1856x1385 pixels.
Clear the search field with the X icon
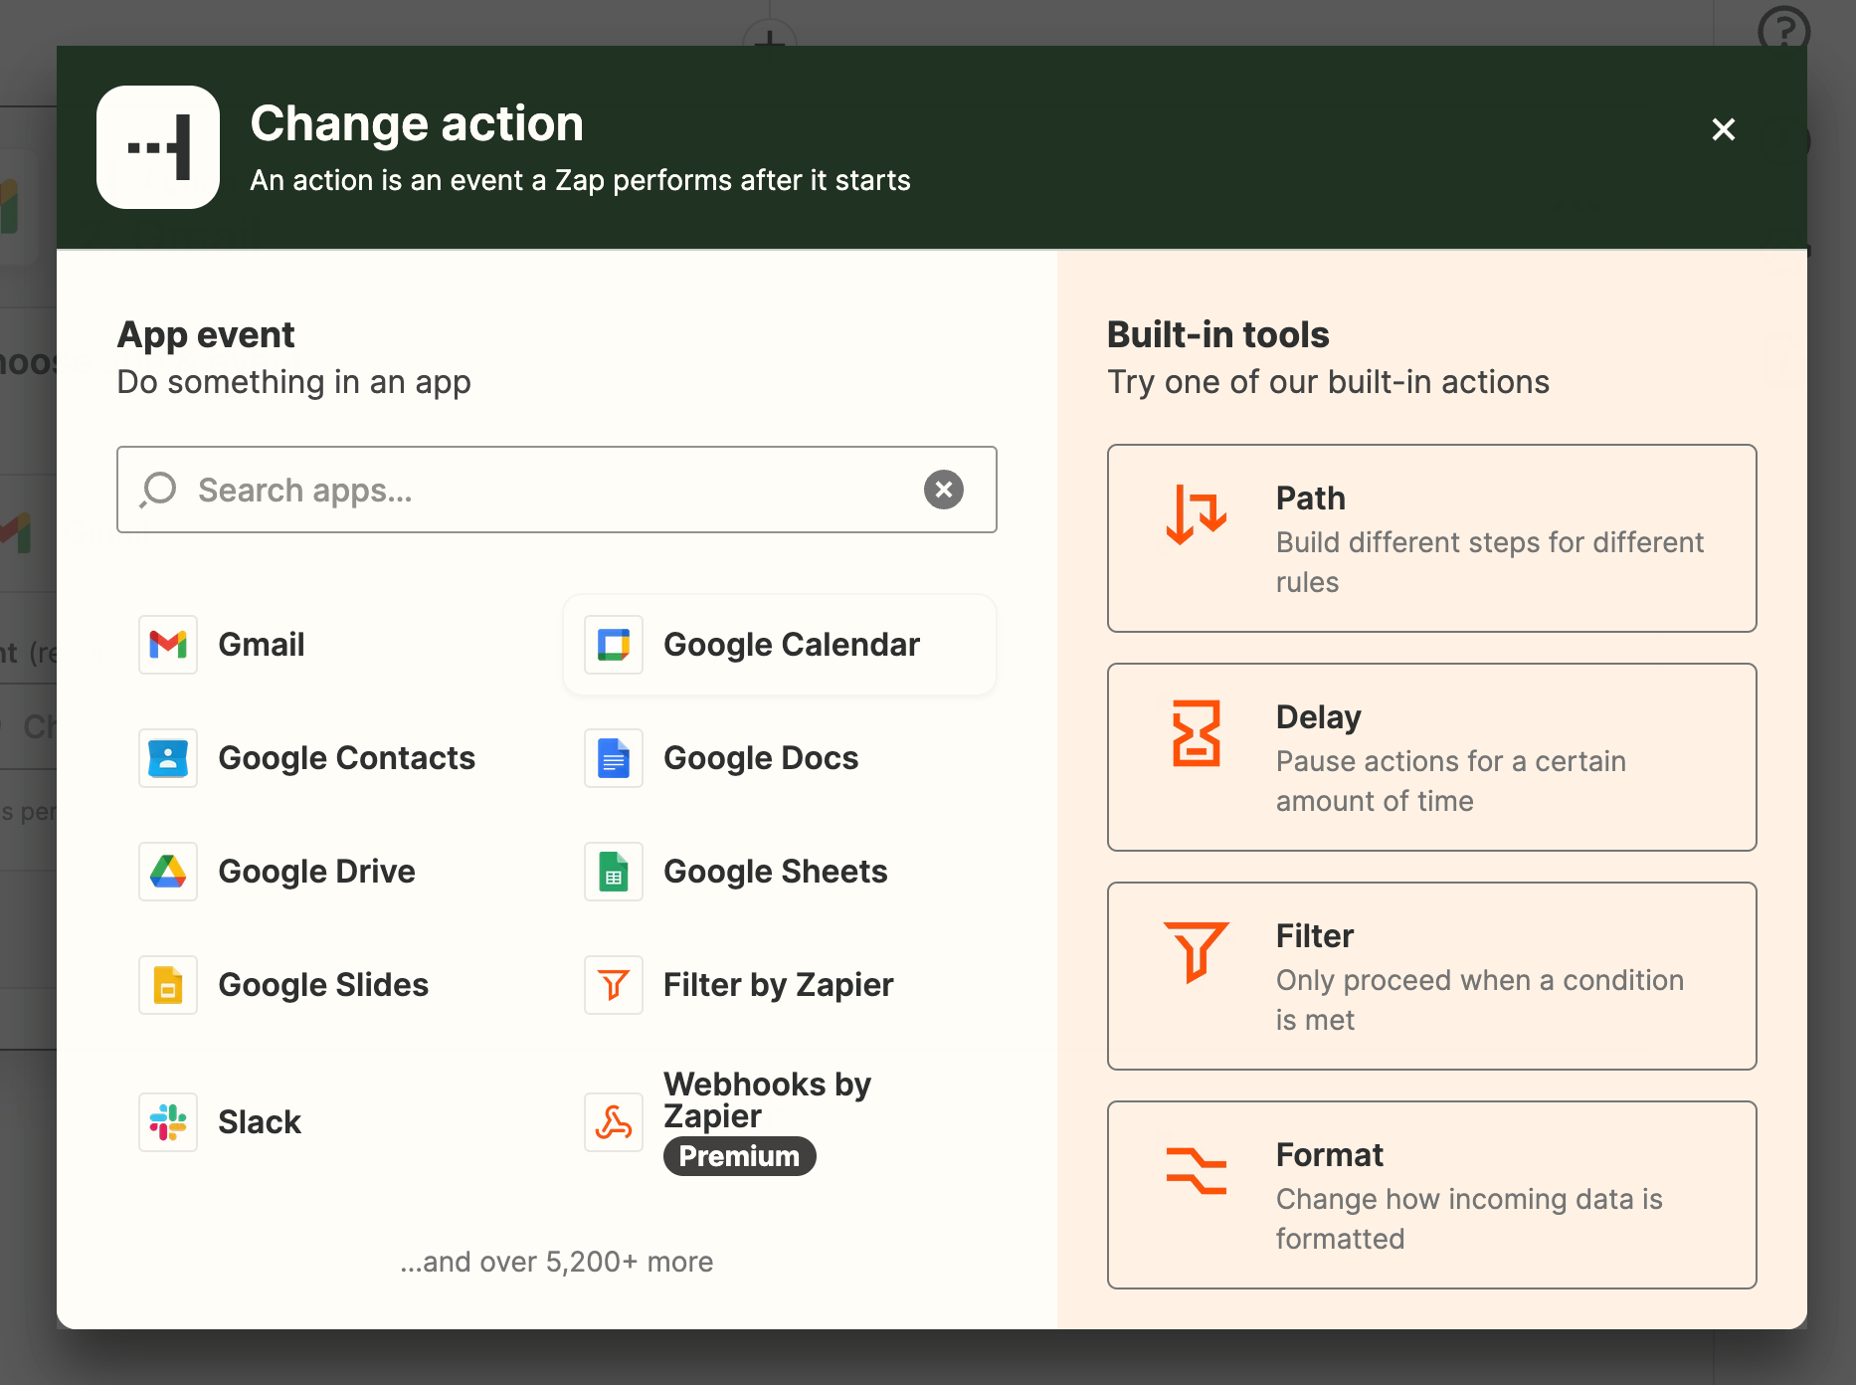944,490
